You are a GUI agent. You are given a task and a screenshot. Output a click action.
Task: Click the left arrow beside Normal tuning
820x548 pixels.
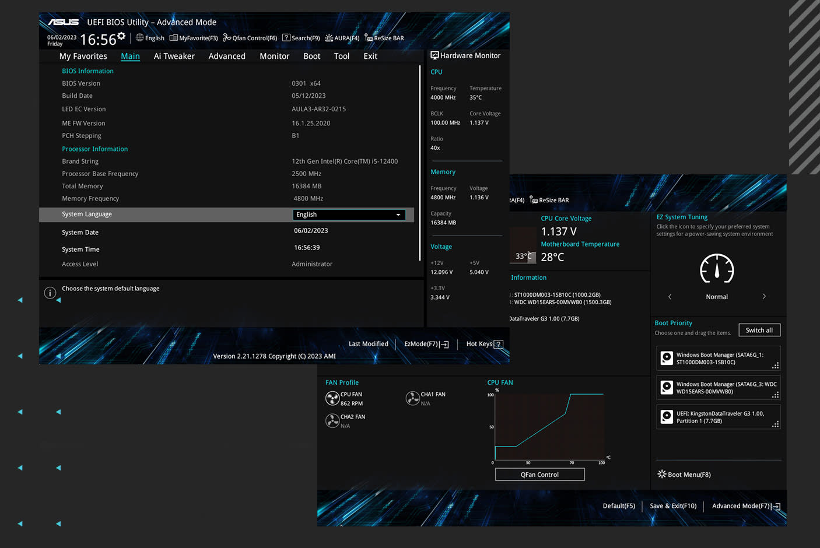[670, 297]
